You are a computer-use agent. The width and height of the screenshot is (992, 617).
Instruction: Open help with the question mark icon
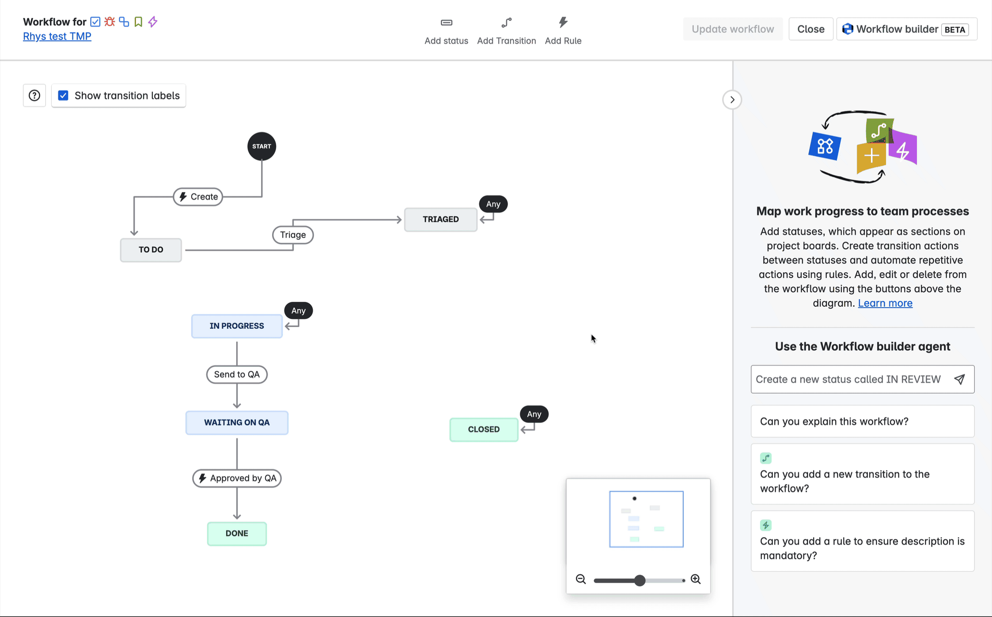click(34, 95)
